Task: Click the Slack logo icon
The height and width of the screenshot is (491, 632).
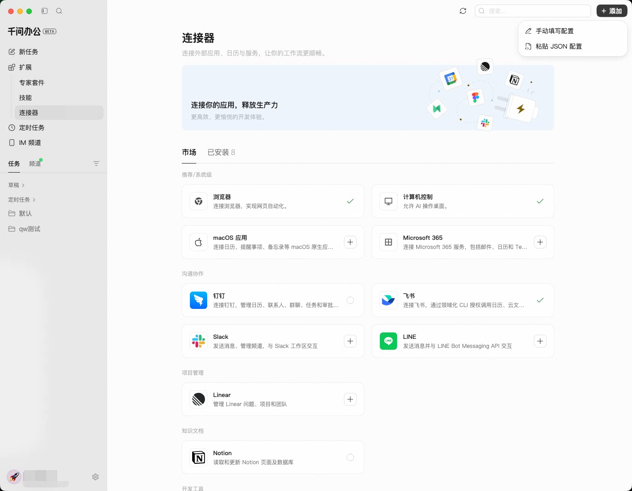Action: click(x=199, y=341)
